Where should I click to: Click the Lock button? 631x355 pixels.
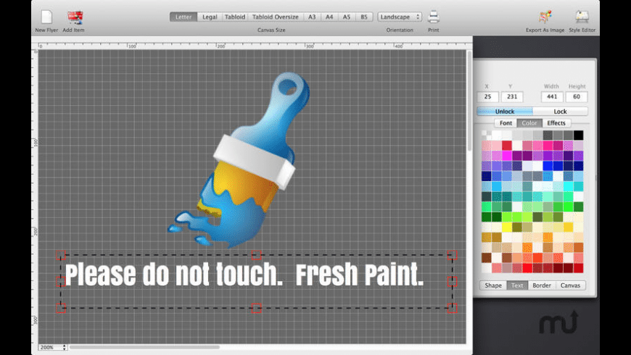pyautogui.click(x=560, y=112)
